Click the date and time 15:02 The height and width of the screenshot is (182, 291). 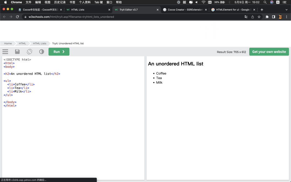247,2
